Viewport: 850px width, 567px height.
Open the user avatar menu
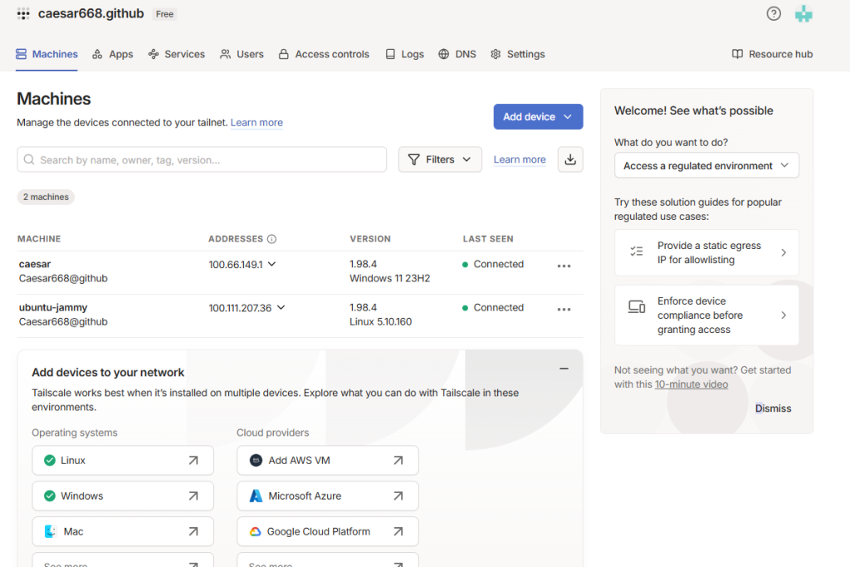coord(804,14)
